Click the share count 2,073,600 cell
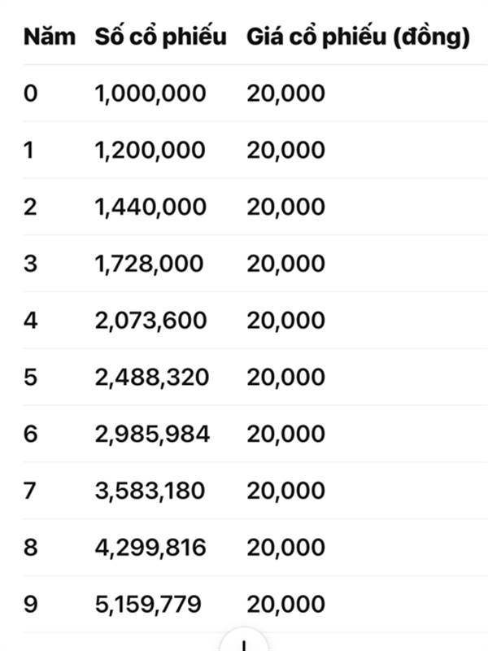Screen dimensions: 488x651 coord(150,321)
